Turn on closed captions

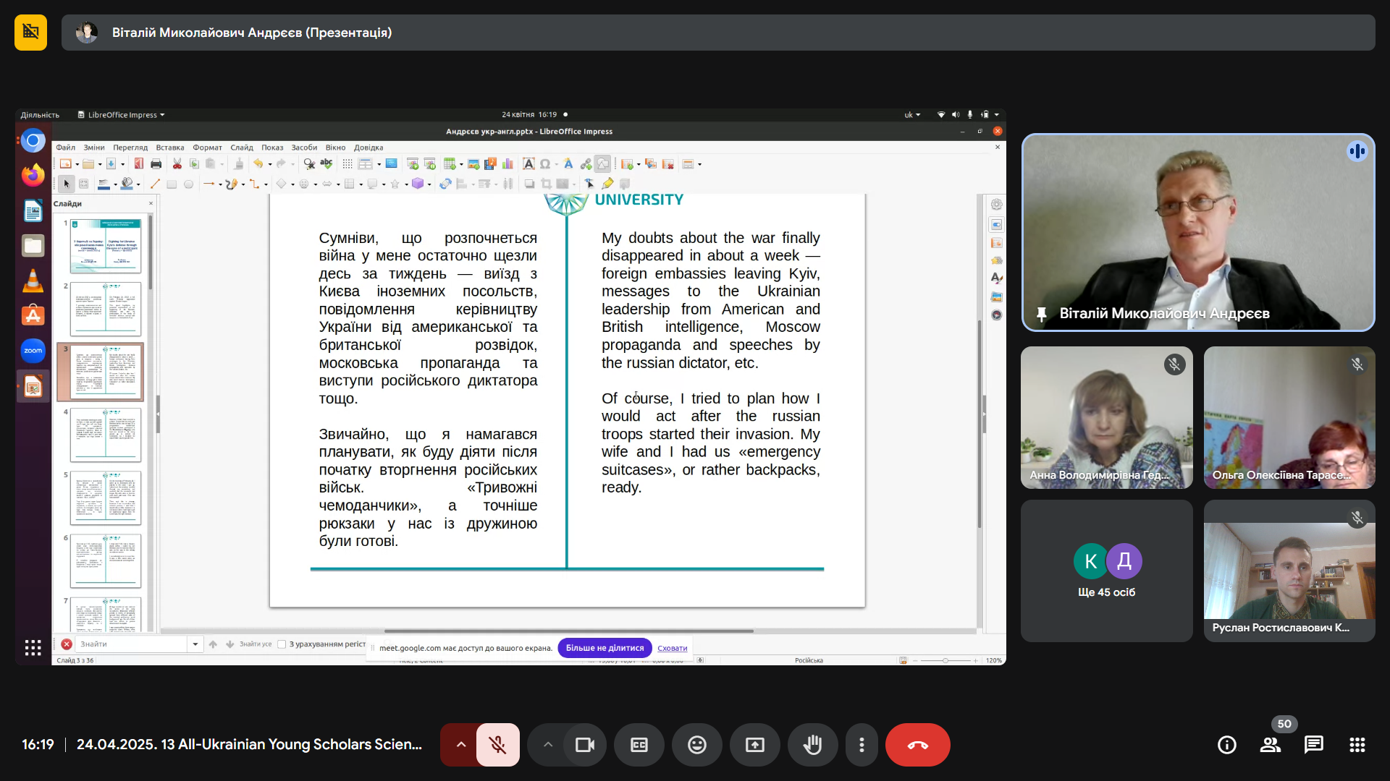[x=639, y=745]
